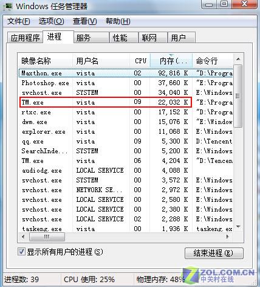Click the vertical scrollbar down arrow
Viewport: 260px width, 287px height.
click(238, 227)
